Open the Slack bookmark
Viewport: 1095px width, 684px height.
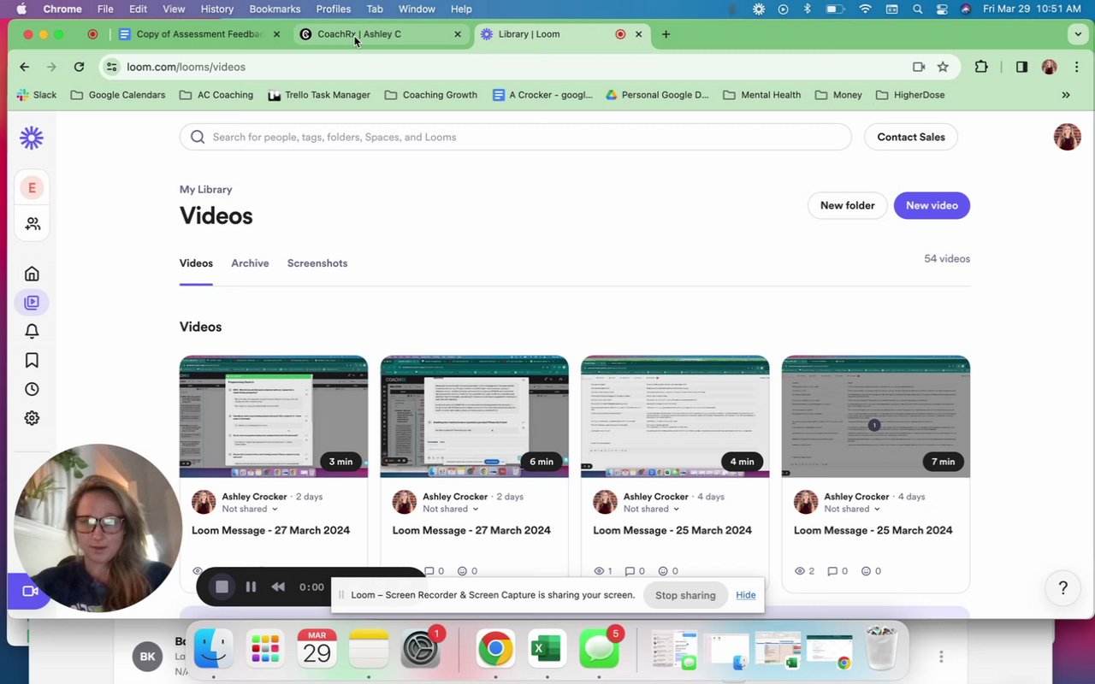37,95
